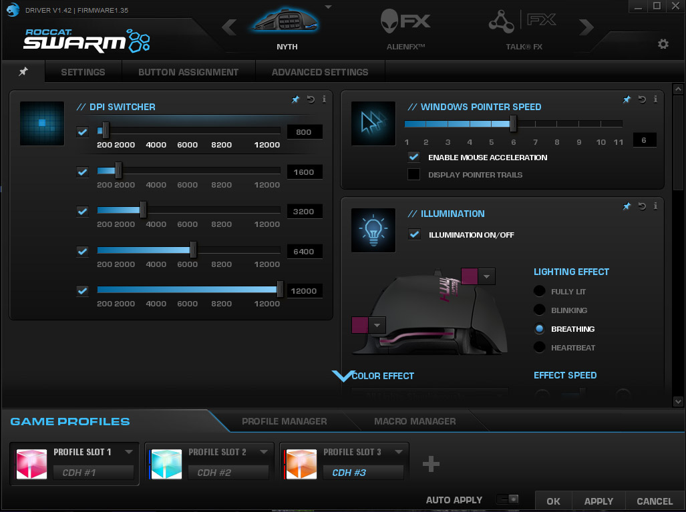Reset the Windows Pointer Speed panel
The image size is (686, 512).
click(x=642, y=99)
